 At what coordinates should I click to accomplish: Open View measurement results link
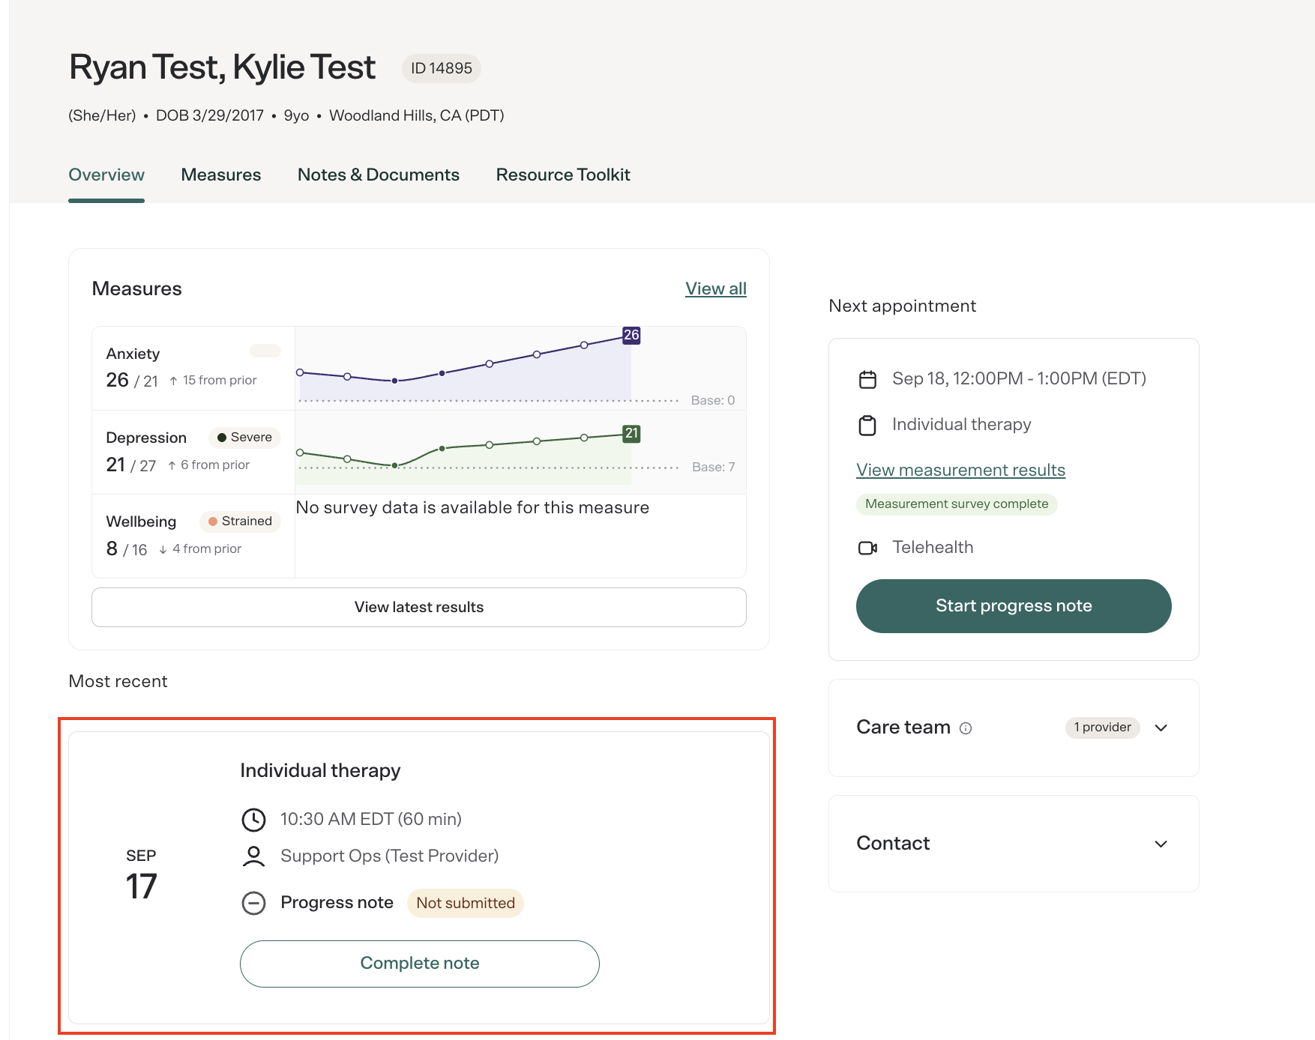[x=960, y=470]
